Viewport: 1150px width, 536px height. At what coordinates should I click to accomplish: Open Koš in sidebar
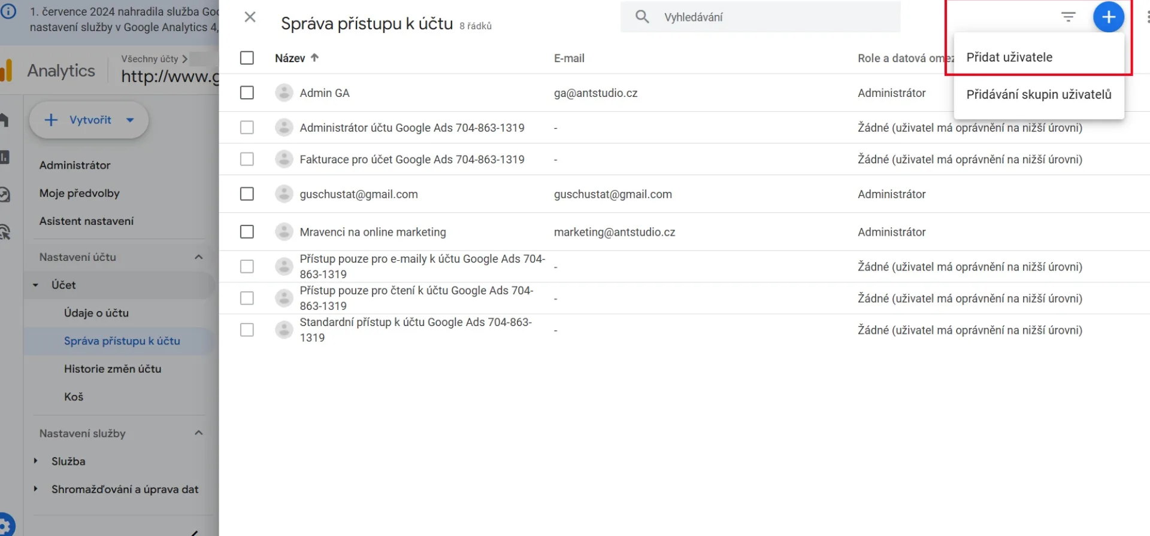[74, 397]
